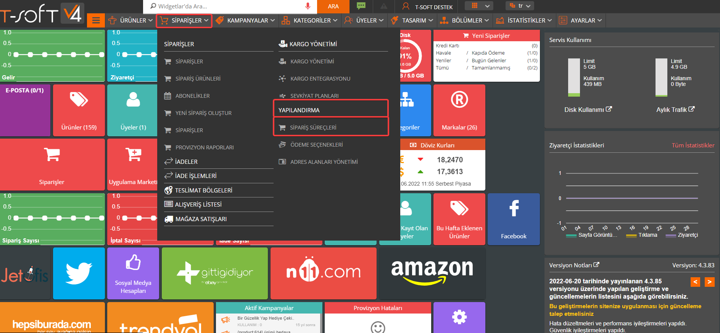Open the purple settings gear tile
The height and width of the screenshot is (333, 720).
tap(459, 318)
